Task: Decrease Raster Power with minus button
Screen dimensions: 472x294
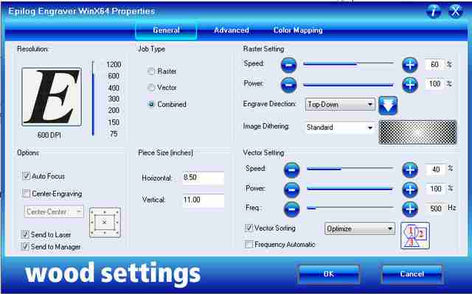Action: pos(288,85)
